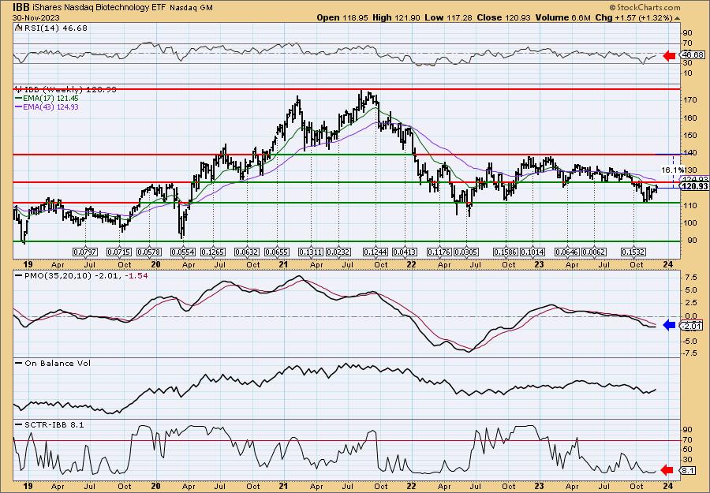Click the Chg +1.57 (+1.32%) value
The image size is (710, 493).
coord(634,17)
